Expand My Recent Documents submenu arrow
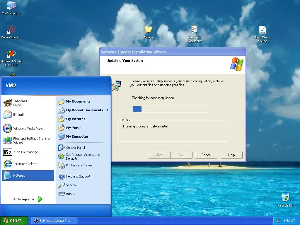Screen dimensions: 300x225 (x=108, y=110)
